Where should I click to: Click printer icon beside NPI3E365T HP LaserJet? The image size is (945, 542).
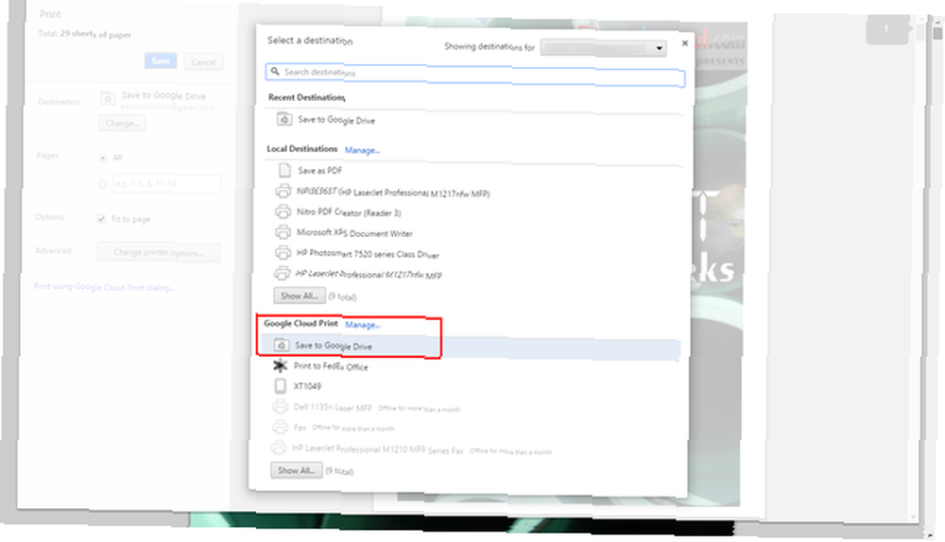pyautogui.click(x=283, y=192)
